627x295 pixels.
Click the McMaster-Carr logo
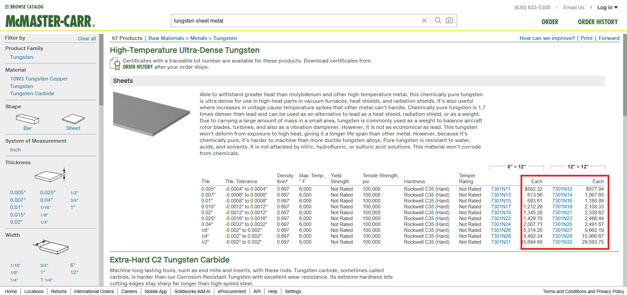click(x=50, y=21)
